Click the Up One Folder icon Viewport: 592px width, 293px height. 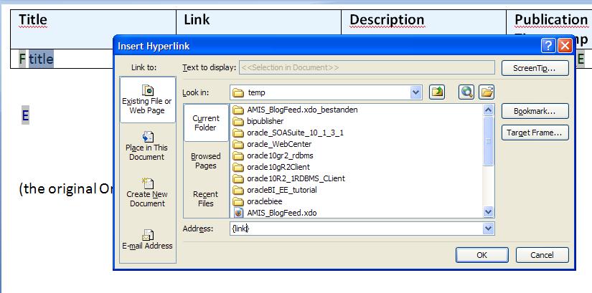437,92
